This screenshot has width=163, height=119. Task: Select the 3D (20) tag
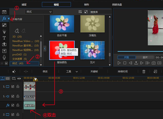tap(17, 37)
